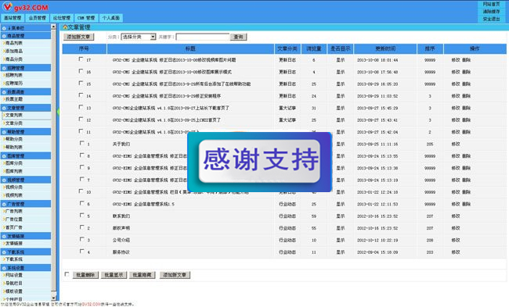Open 添加商品 in the sidebar
Viewport: 509px width, 307px height.
coord(14,52)
